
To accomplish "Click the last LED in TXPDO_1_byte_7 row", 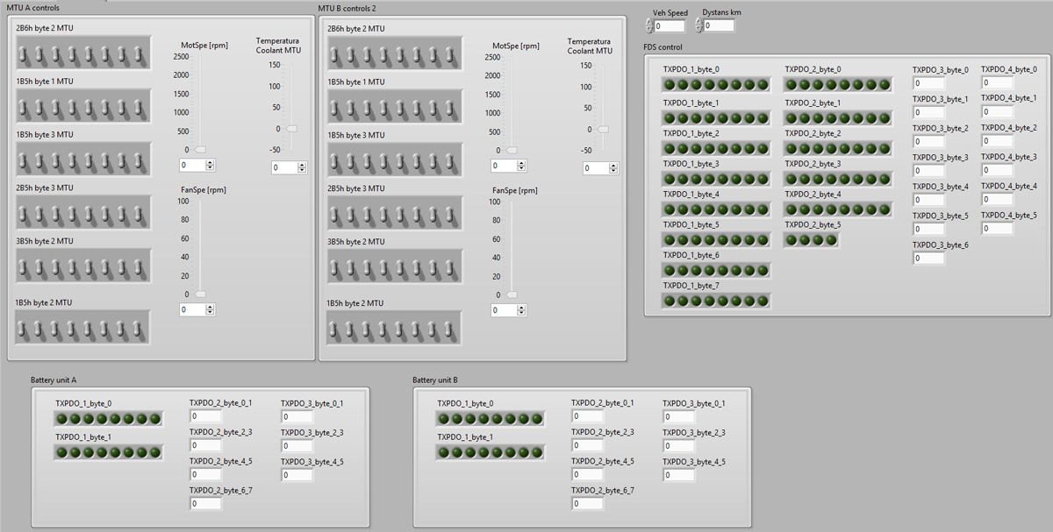I will point(763,301).
